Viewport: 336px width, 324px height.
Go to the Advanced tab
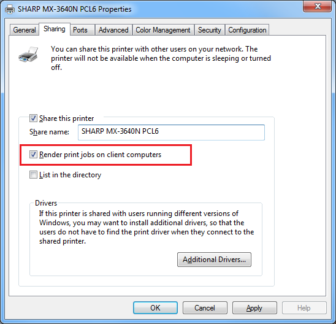pos(113,30)
